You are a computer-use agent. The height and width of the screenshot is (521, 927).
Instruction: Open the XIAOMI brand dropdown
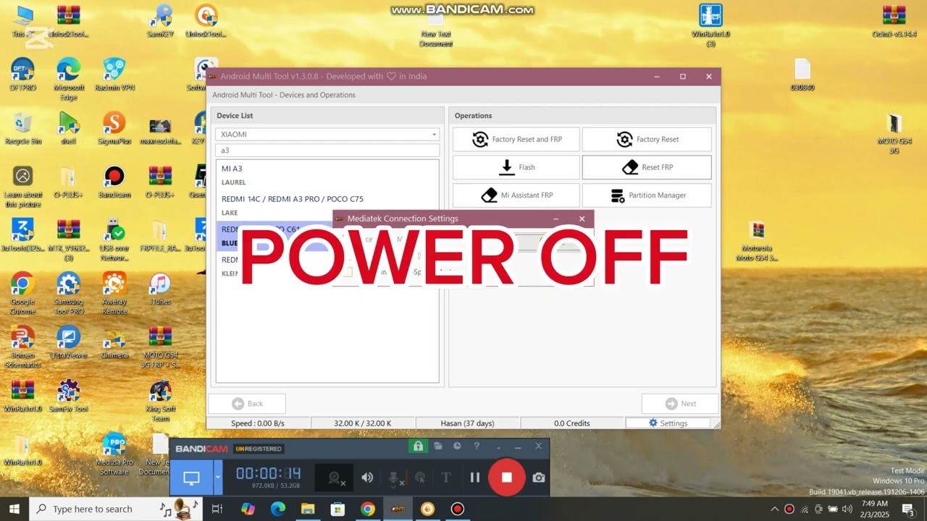click(327, 135)
